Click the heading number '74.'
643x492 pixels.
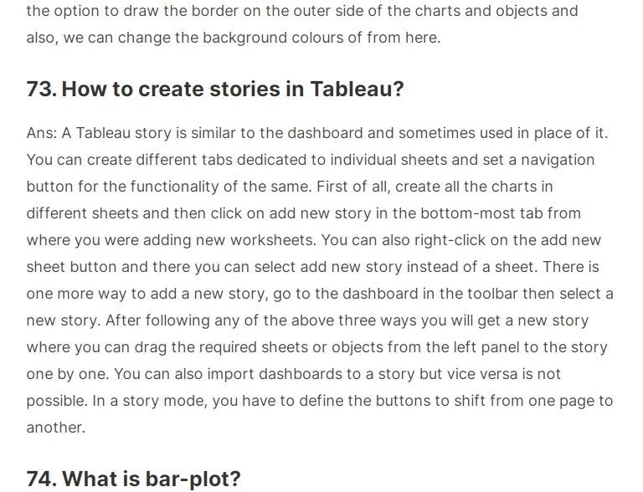coord(42,479)
